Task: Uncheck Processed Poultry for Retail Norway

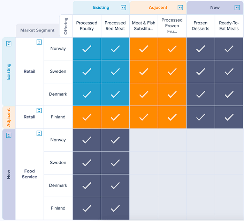Action: pos(87,49)
